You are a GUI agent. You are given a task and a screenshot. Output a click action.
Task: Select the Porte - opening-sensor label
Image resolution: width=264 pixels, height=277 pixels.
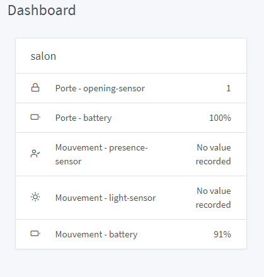coord(100,88)
